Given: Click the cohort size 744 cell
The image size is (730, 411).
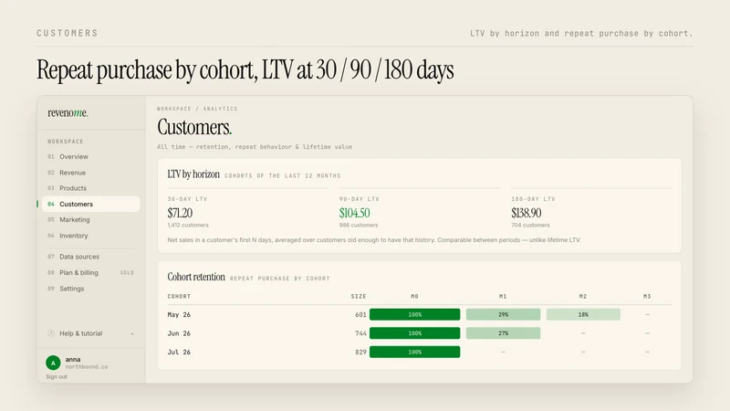Looking at the screenshot, I should pos(360,333).
